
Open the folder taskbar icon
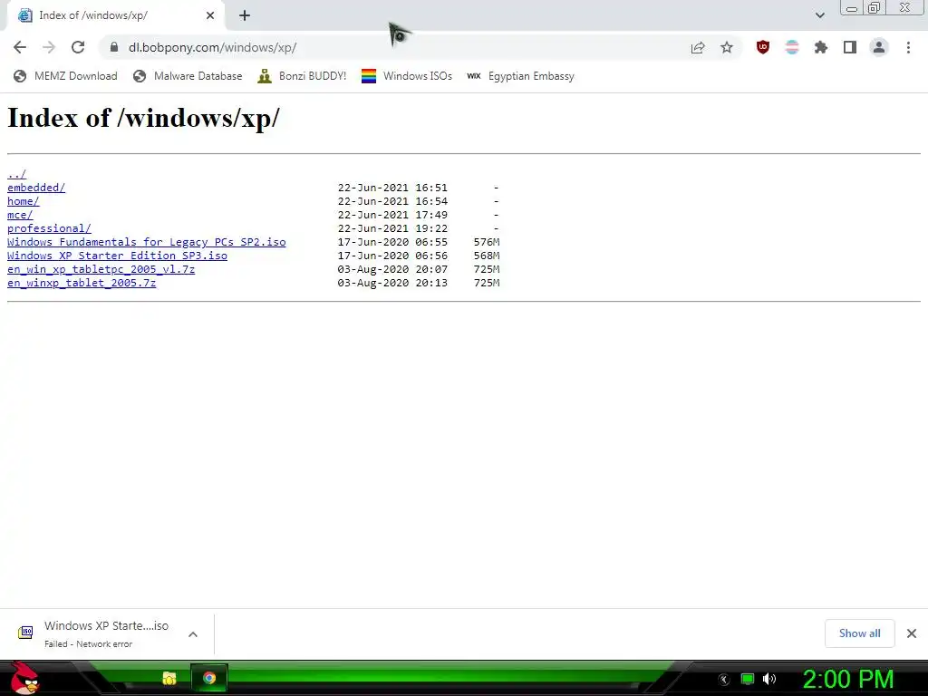pos(169,678)
